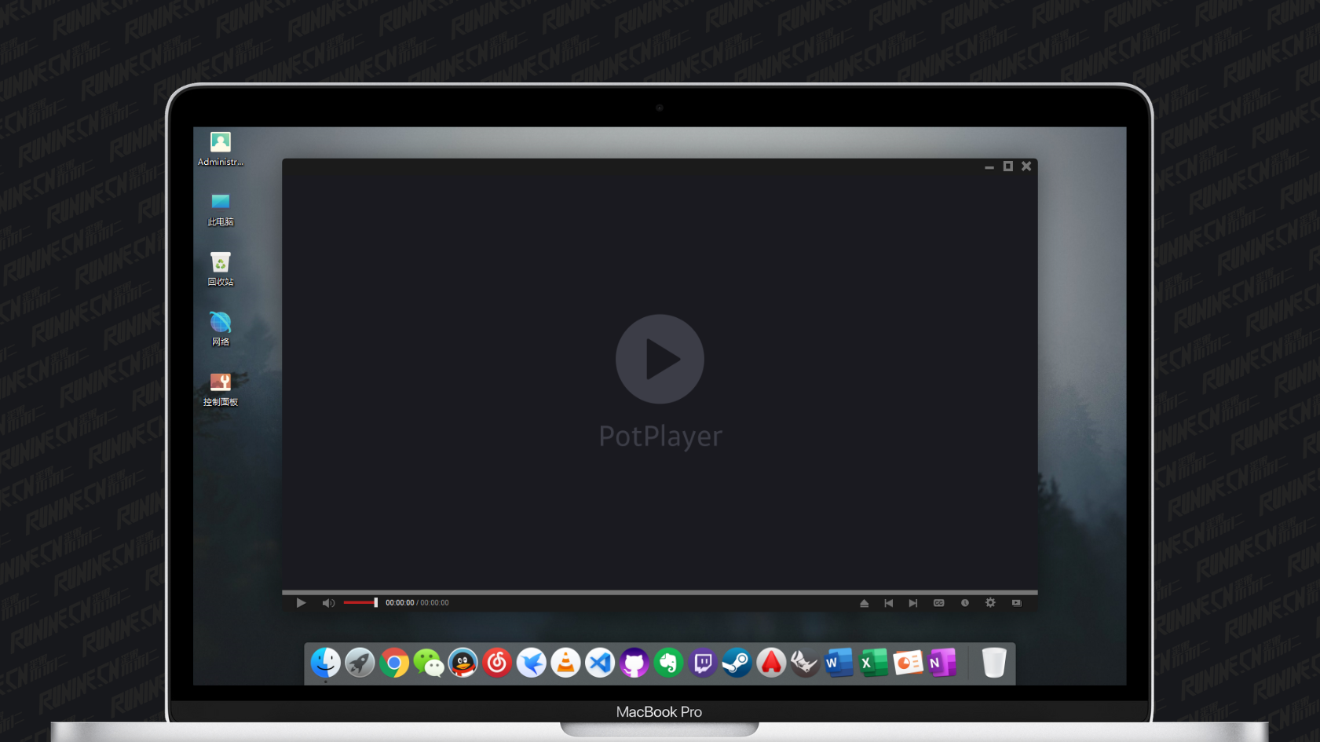Open the Trash in the dock

coord(994,663)
